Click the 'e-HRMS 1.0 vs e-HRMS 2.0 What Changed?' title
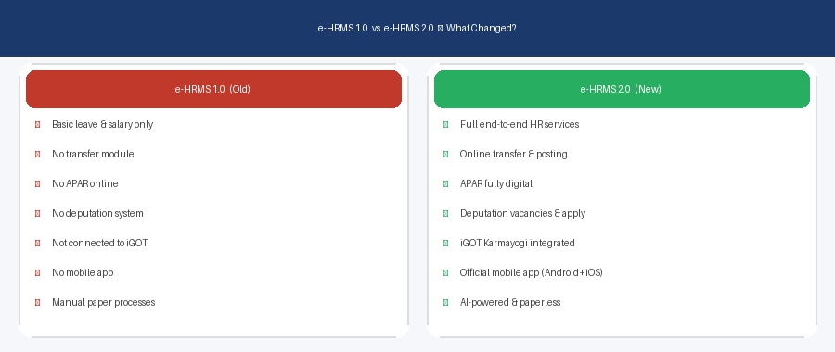 point(417,28)
